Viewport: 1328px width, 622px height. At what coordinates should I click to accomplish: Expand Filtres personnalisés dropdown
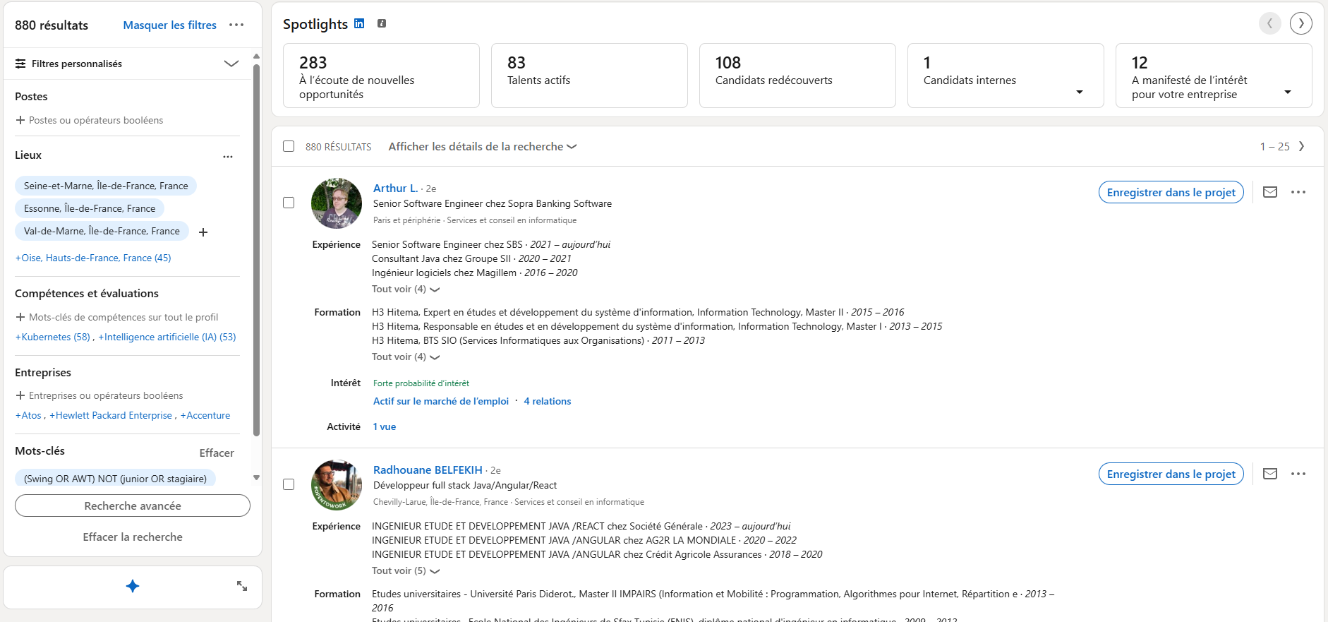tap(231, 64)
